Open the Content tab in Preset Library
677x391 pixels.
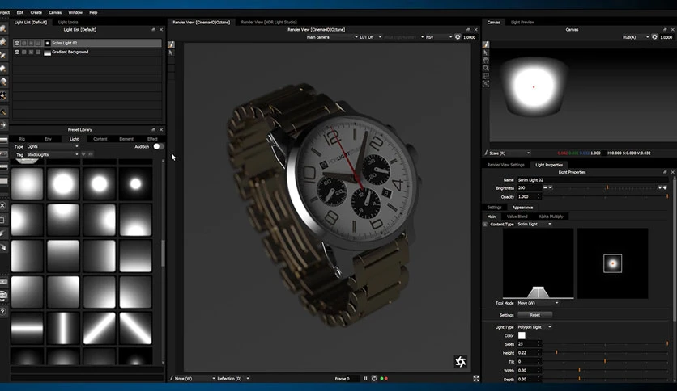tap(100, 139)
